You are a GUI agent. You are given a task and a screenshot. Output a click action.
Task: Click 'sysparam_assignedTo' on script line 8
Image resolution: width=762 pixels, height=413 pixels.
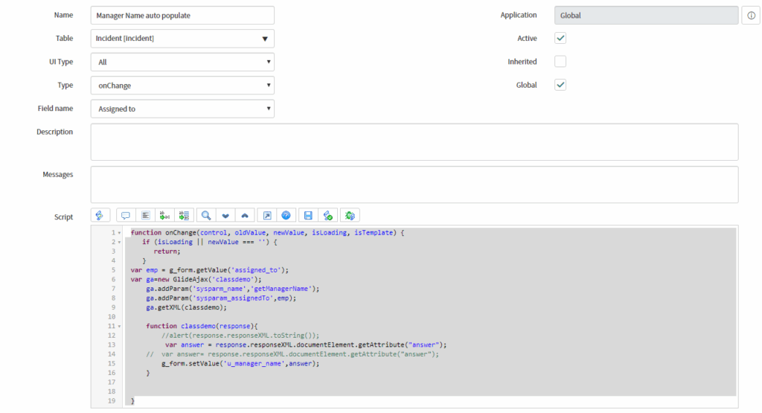(233, 298)
